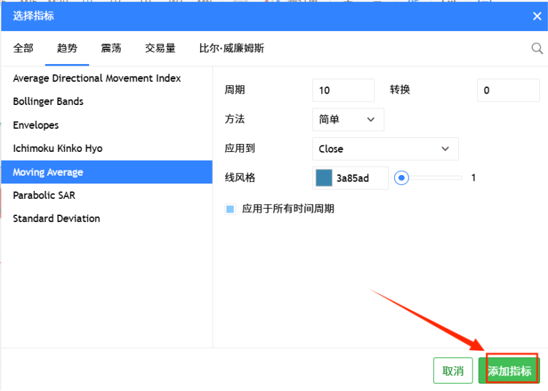Pick Ichimoku Kinko Hyo indicator
The height and width of the screenshot is (391, 548).
pyautogui.click(x=107, y=149)
